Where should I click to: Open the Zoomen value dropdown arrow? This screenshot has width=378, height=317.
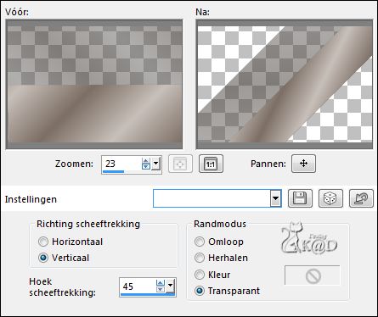click(155, 164)
